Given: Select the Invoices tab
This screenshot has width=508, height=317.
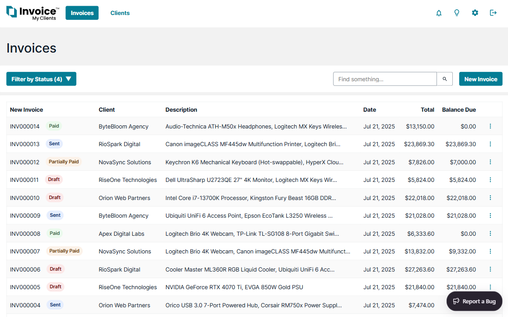Looking at the screenshot, I should coord(82,13).
